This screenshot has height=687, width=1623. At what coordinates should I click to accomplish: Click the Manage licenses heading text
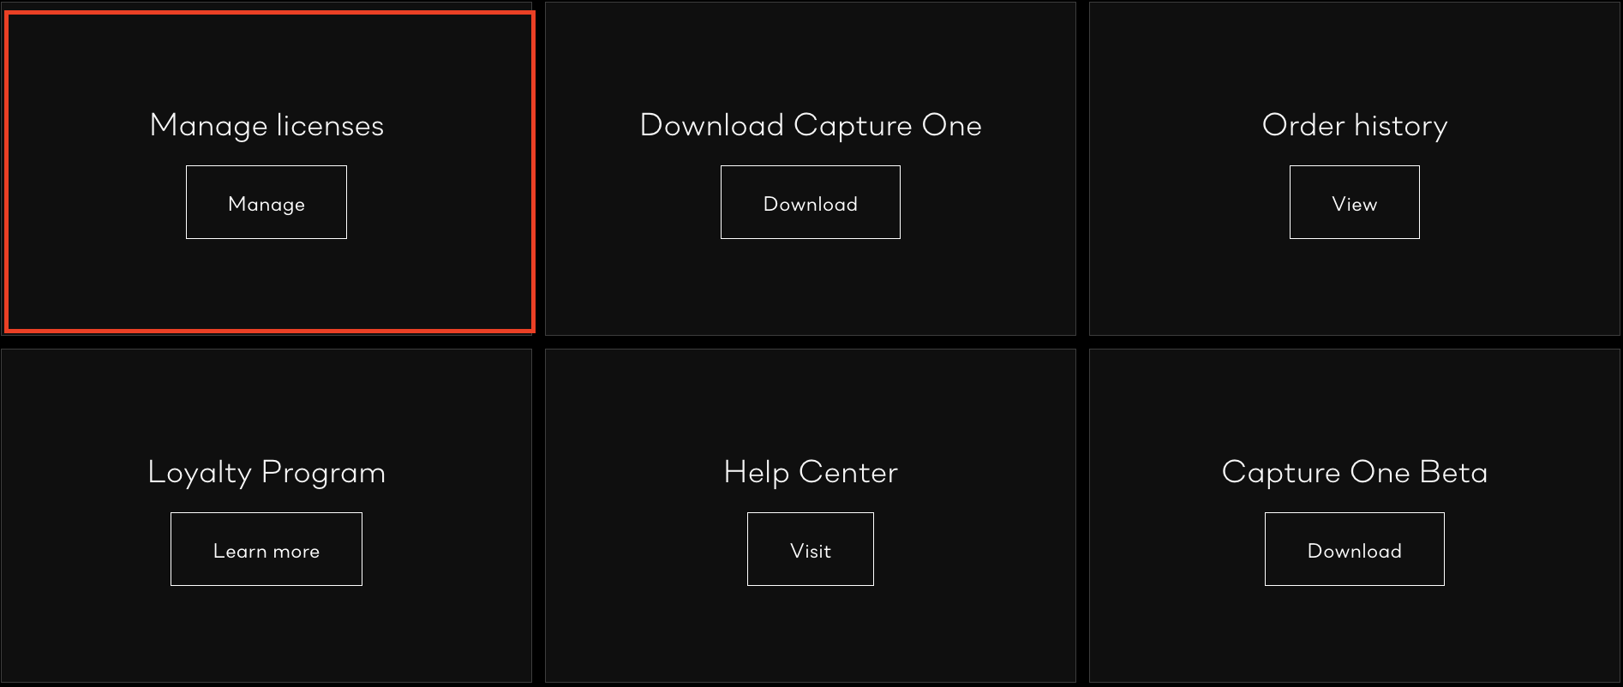(x=267, y=126)
